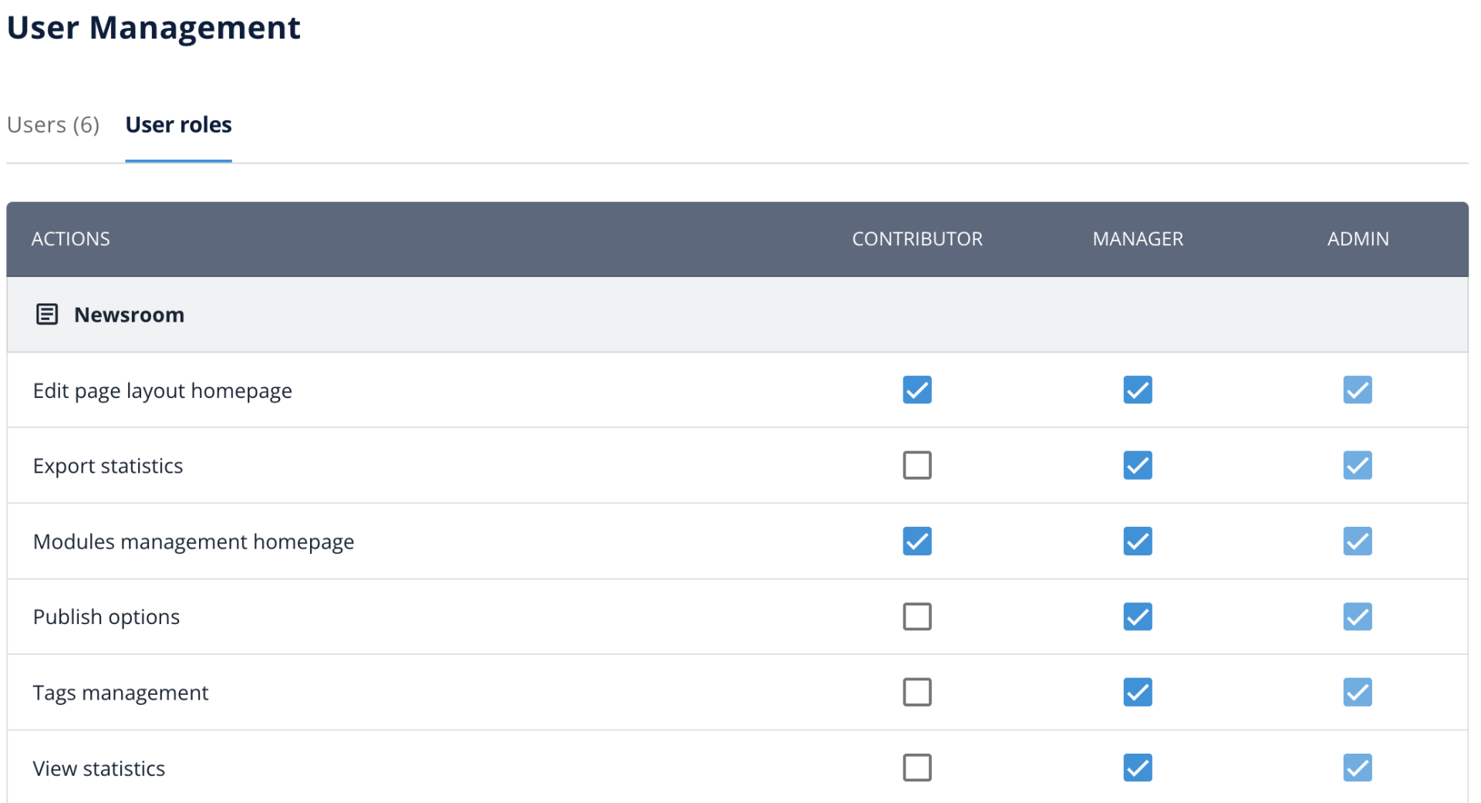Enable Contributor permission for View statistics
The image size is (1481, 803).
click(916, 768)
